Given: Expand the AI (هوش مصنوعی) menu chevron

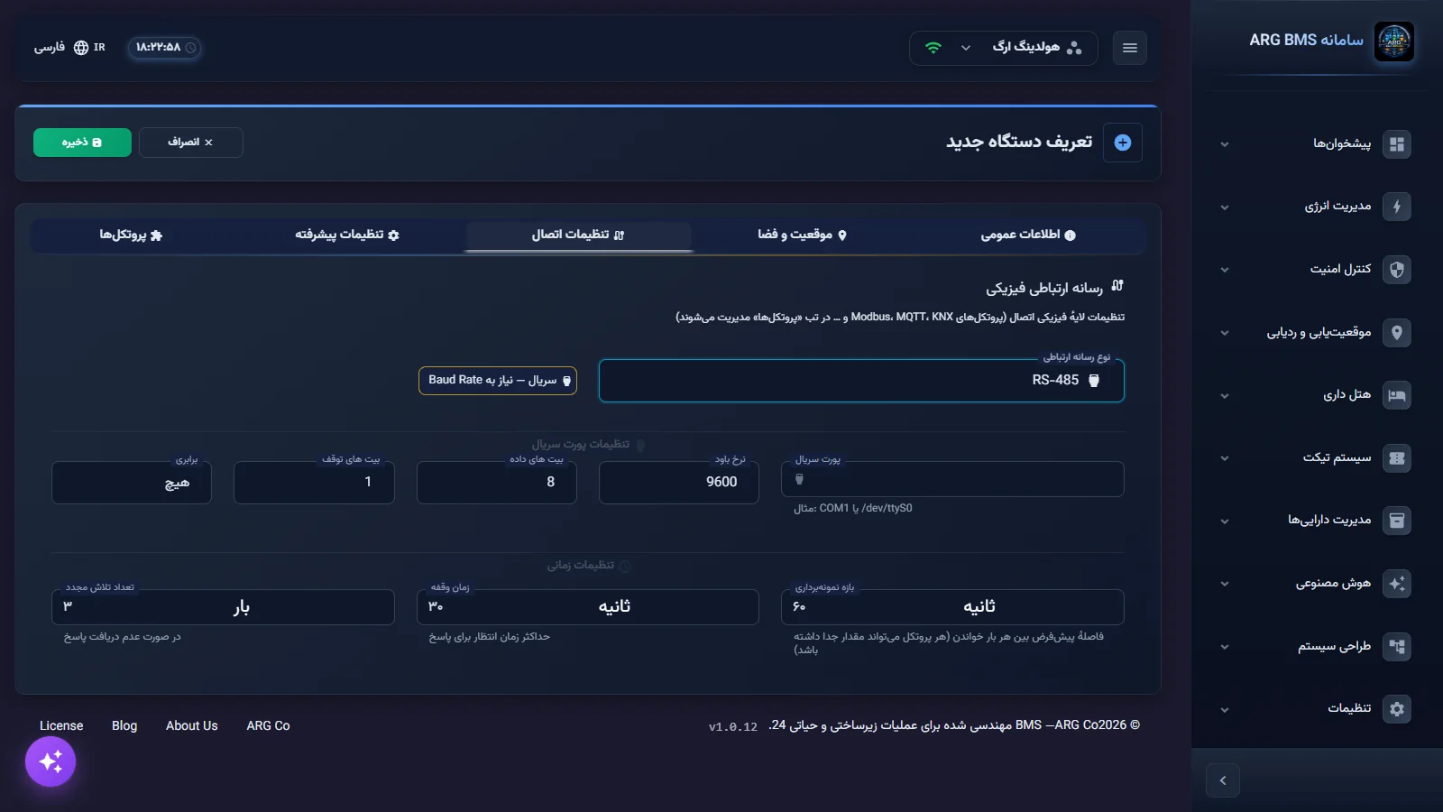Looking at the screenshot, I should 1224,584.
